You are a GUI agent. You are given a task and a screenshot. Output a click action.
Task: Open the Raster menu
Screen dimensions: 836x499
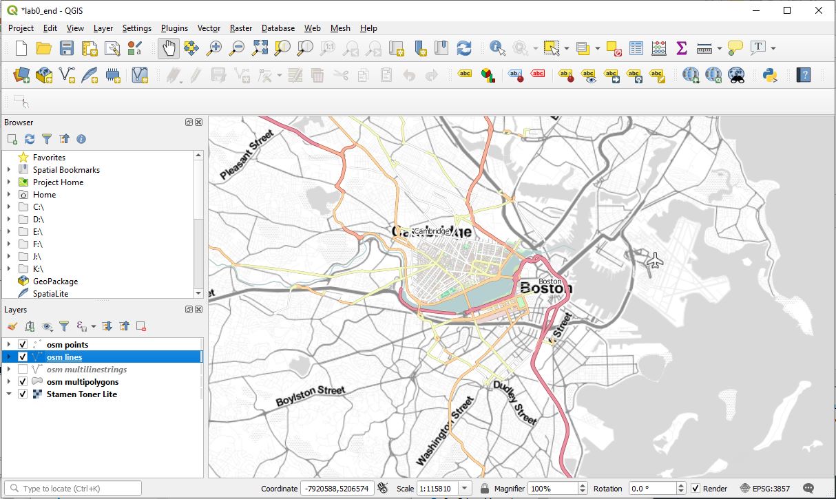point(241,28)
